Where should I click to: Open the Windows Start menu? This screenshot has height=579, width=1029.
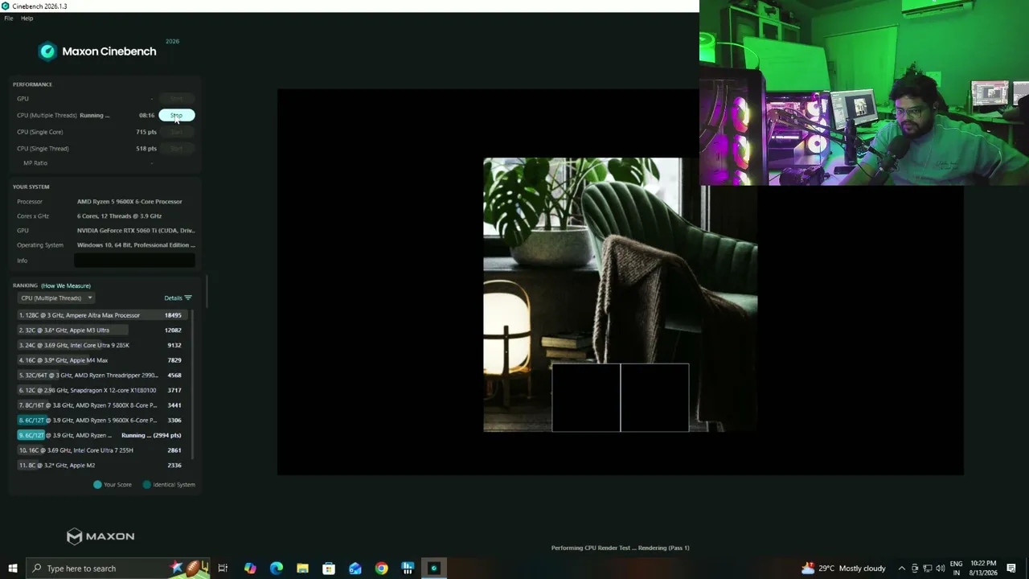click(12, 569)
